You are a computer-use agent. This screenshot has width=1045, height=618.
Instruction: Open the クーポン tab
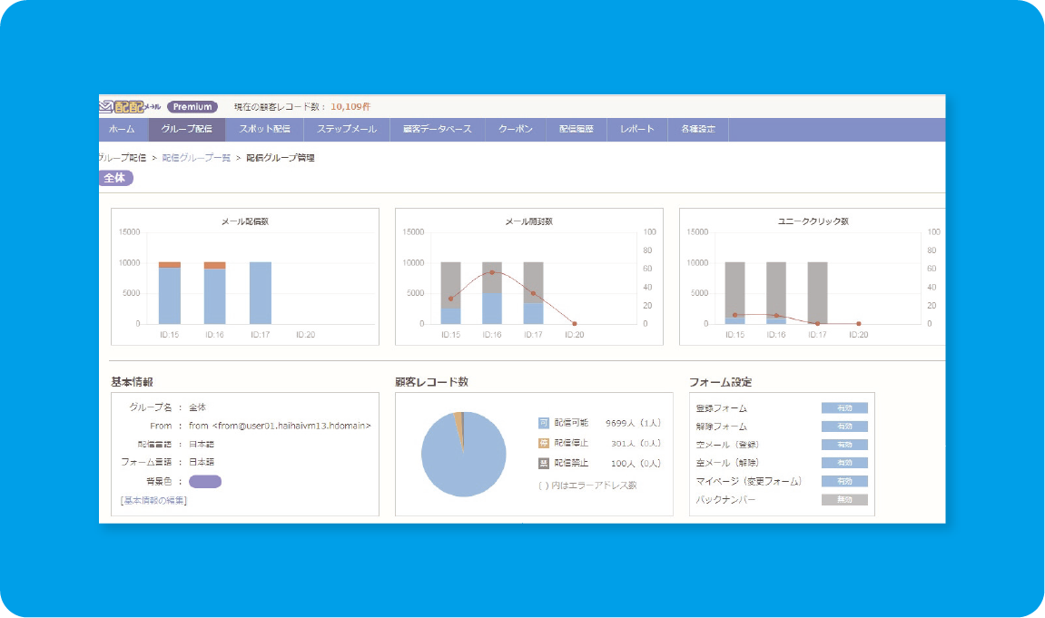point(516,129)
